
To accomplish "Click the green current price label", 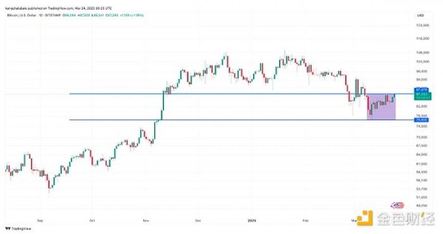I will click(423, 96).
